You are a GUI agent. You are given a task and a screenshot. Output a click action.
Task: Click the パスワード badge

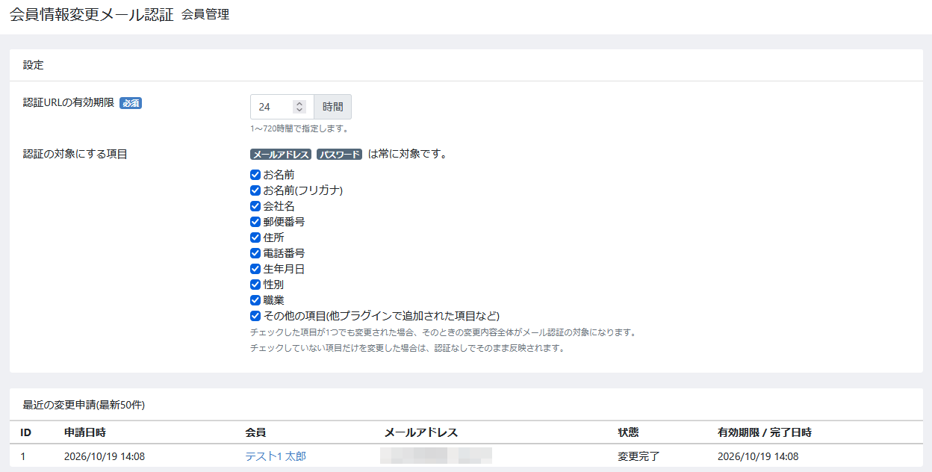[339, 155]
